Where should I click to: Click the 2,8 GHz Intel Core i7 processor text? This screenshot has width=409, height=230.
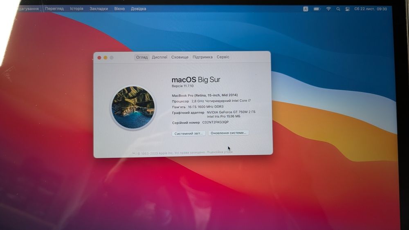point(221,101)
